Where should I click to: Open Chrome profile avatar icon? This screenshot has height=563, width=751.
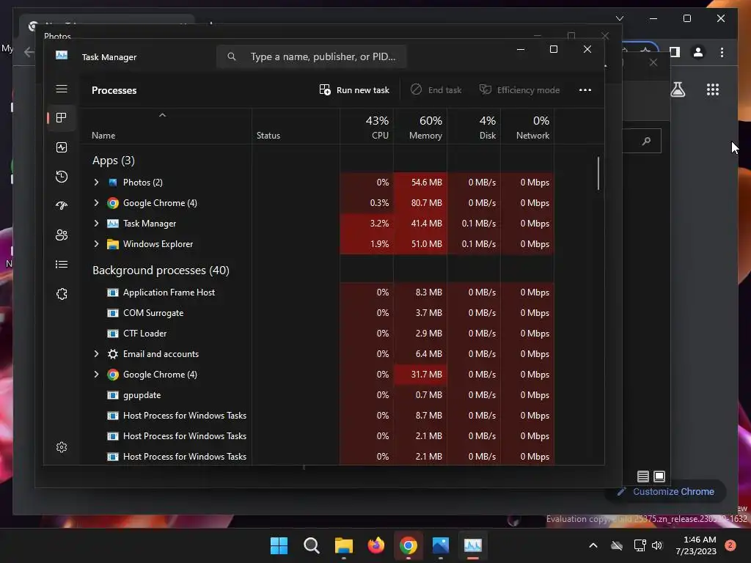[698, 52]
